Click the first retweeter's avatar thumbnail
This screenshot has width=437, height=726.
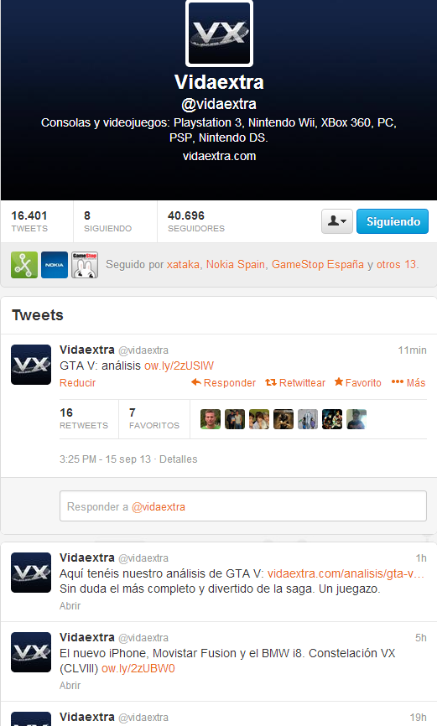coord(211,419)
